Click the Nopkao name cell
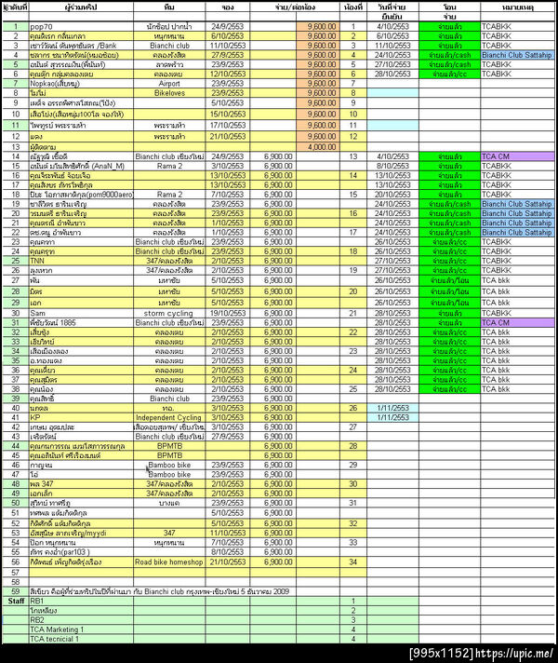This screenshot has height=663, width=558. coord(81,83)
